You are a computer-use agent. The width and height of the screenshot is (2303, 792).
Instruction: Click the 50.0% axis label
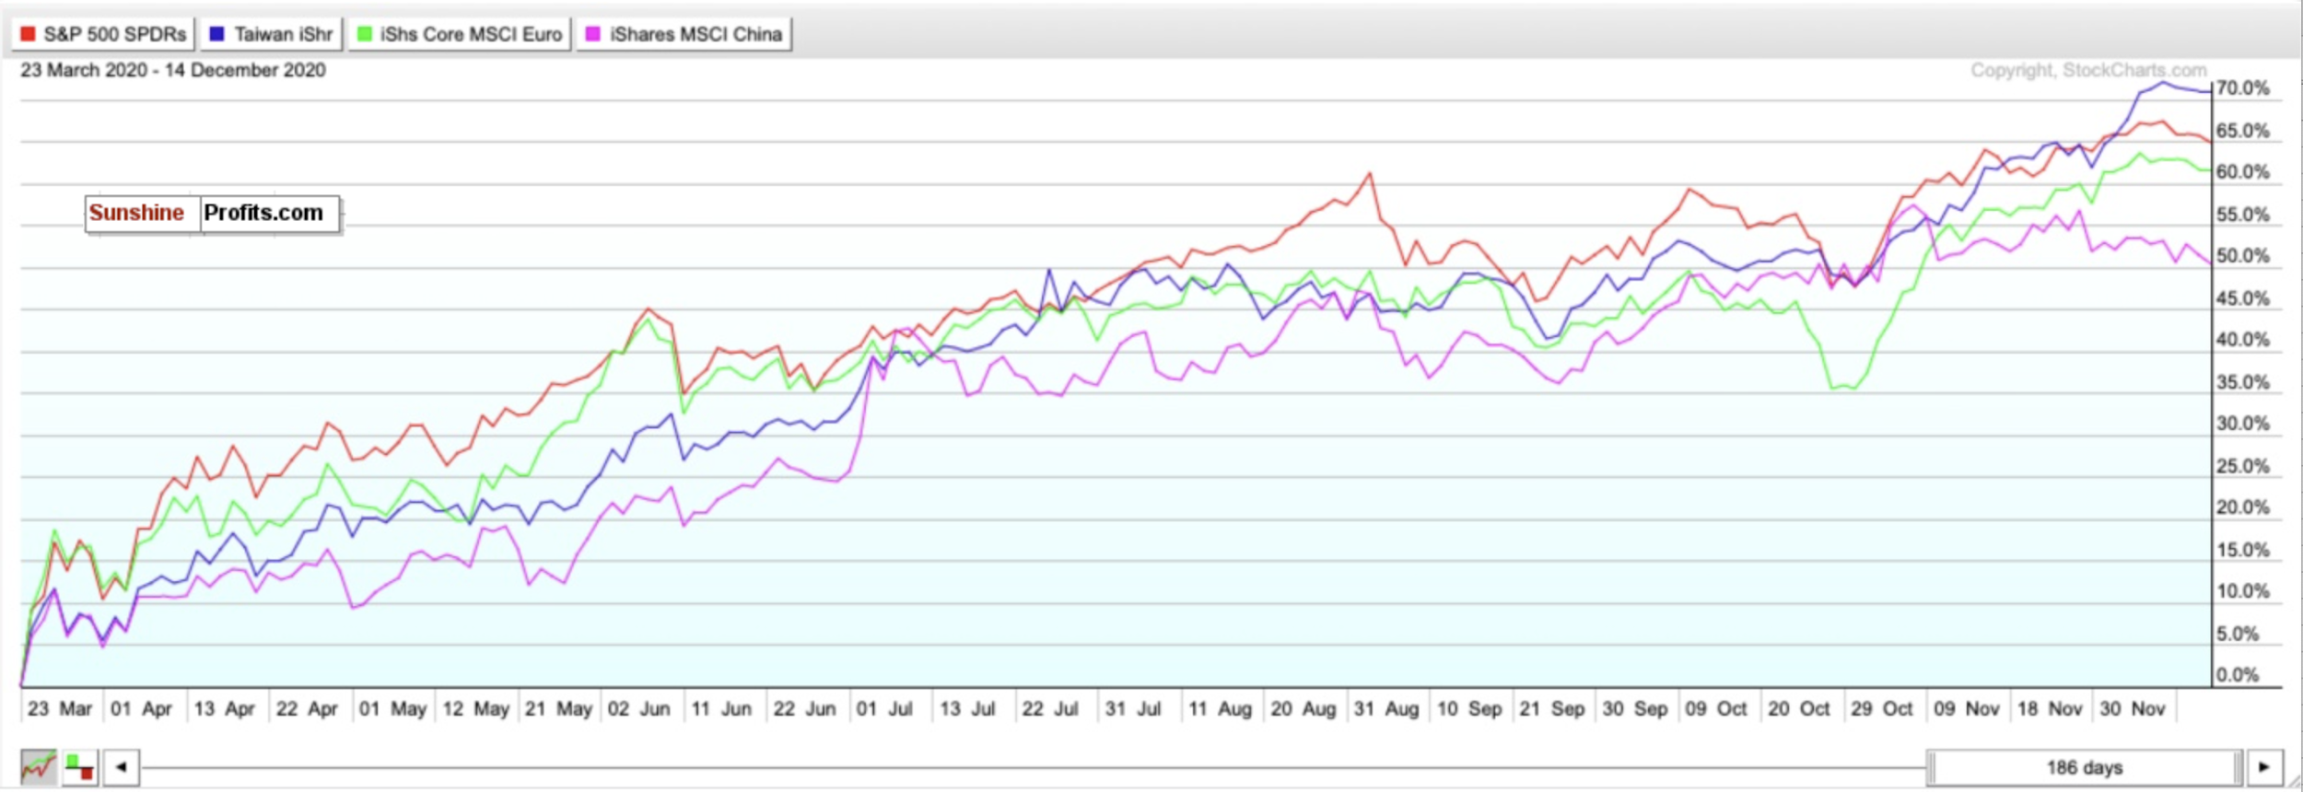[2243, 256]
